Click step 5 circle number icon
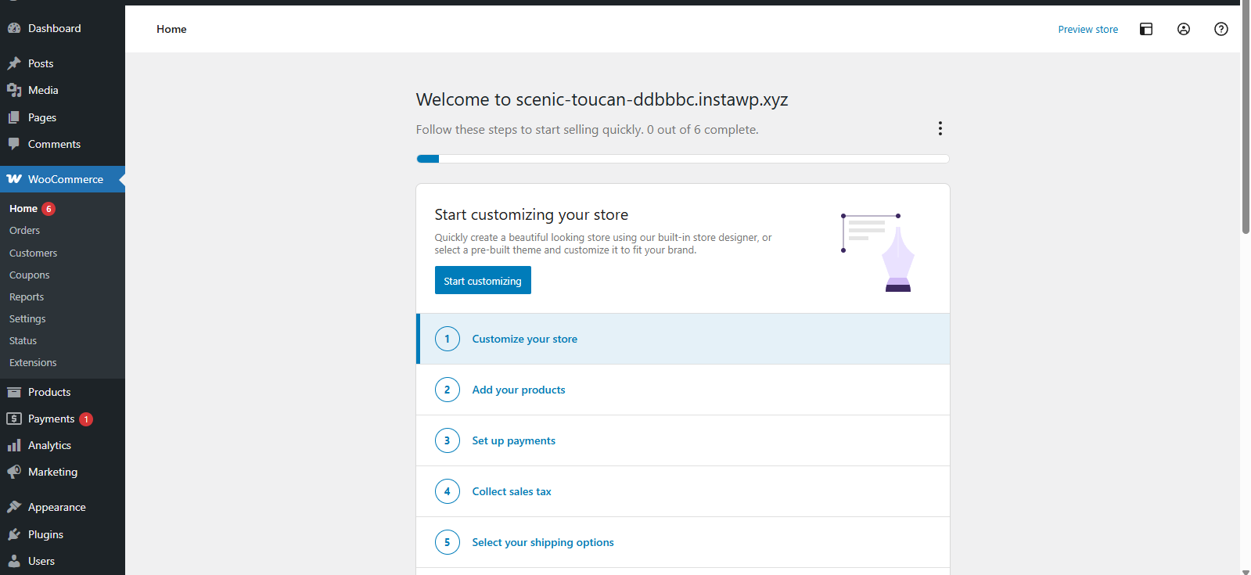 (x=448, y=542)
